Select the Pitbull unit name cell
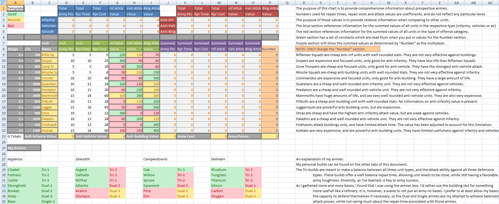Viewport: 499px width, 204px height. (49, 101)
